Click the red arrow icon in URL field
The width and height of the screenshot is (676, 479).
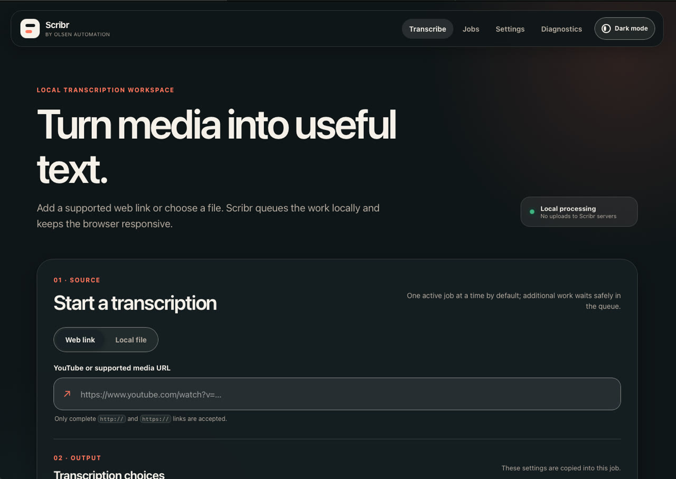coord(67,394)
